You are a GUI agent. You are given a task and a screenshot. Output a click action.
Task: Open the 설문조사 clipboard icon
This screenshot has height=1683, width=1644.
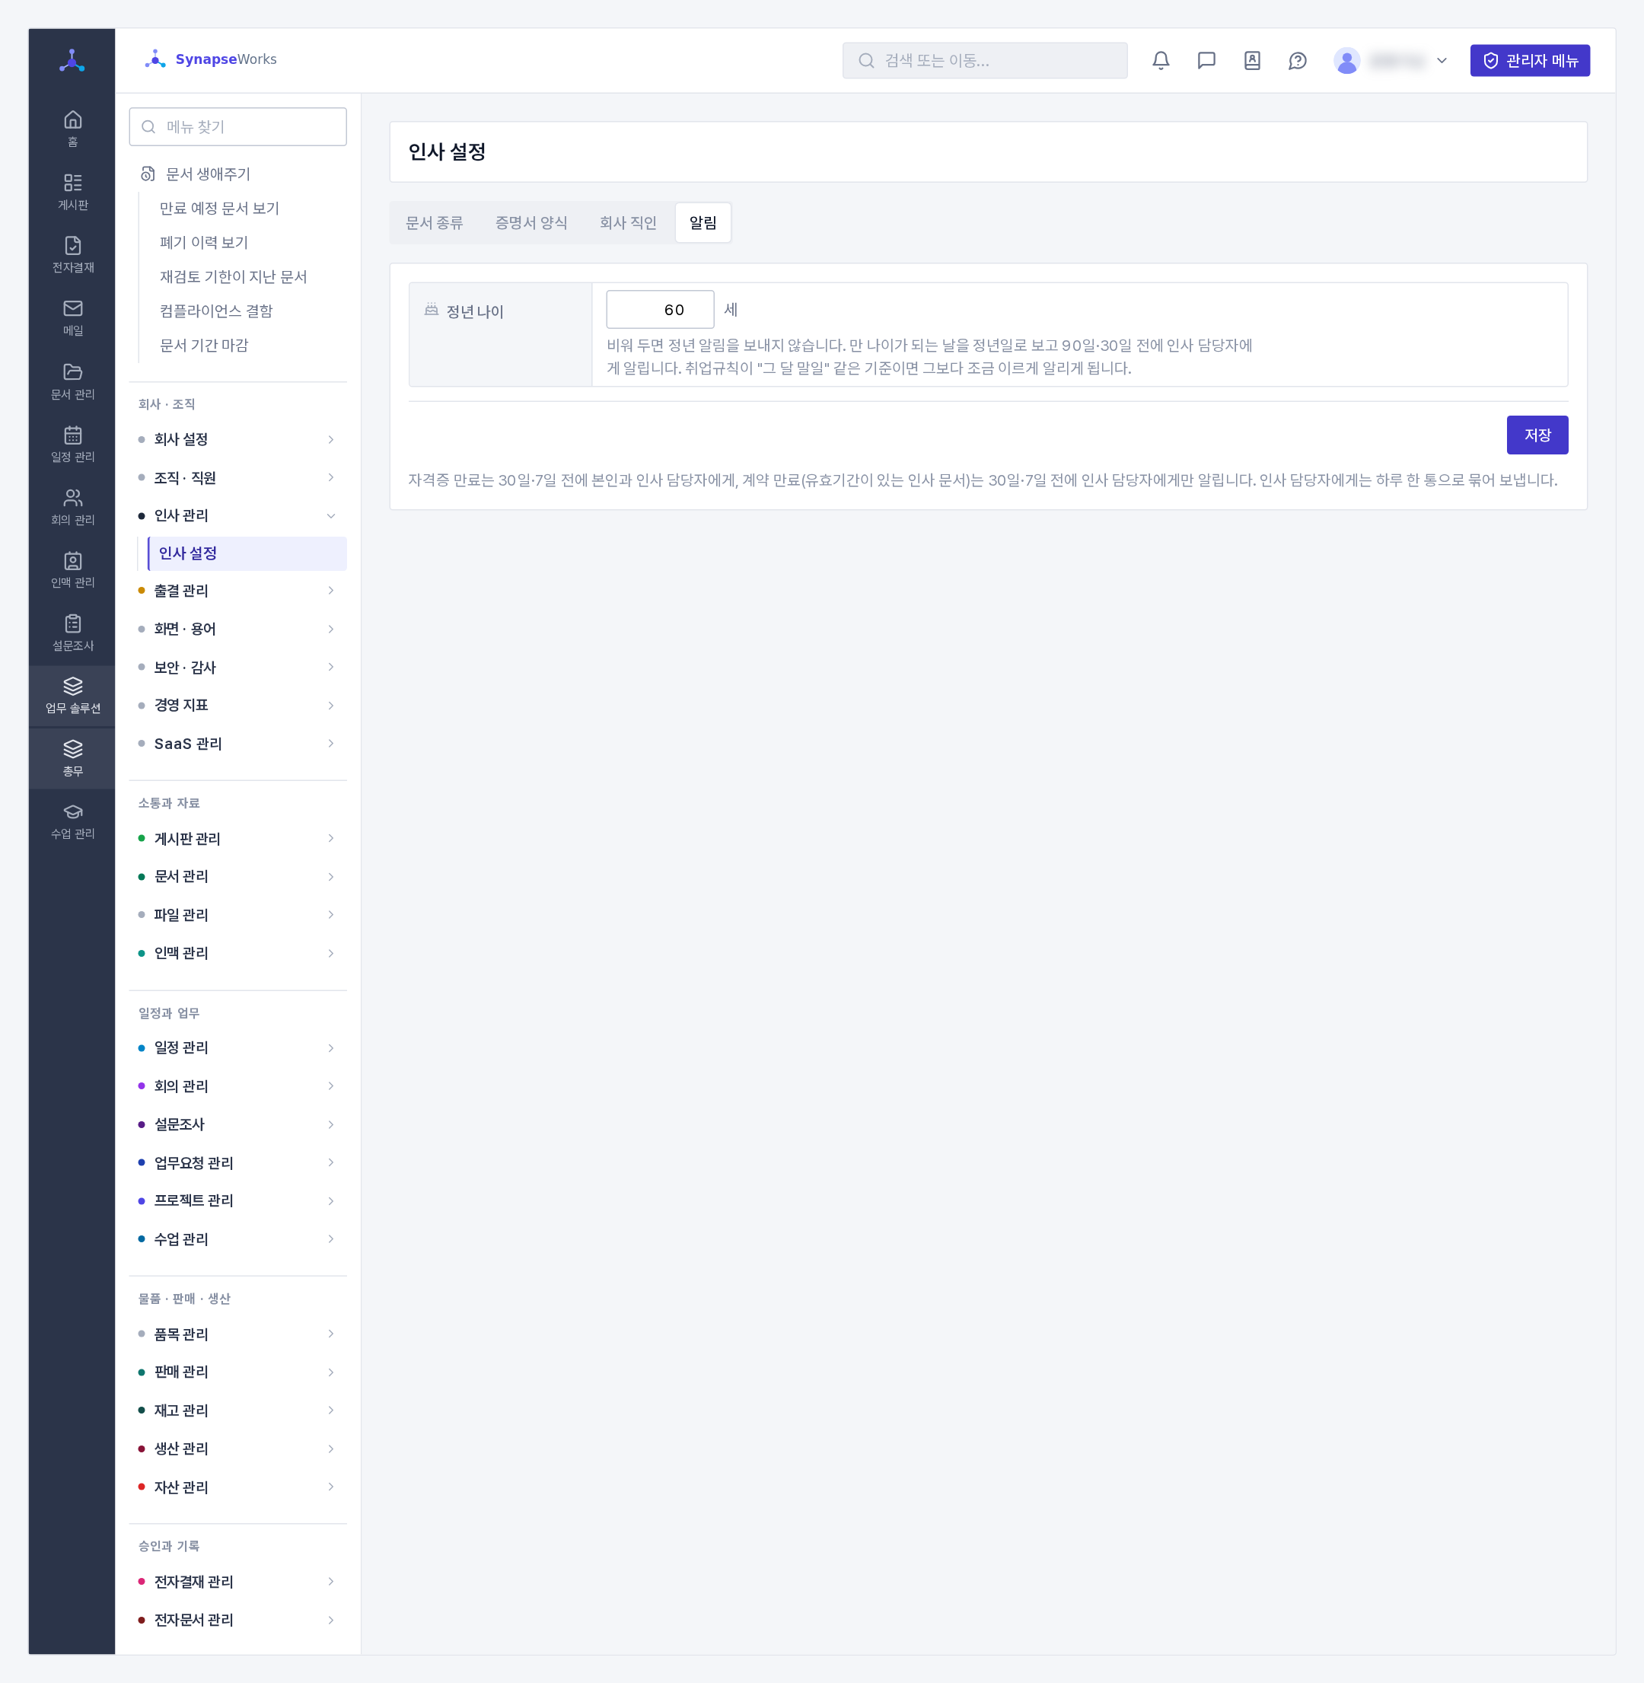72,633
